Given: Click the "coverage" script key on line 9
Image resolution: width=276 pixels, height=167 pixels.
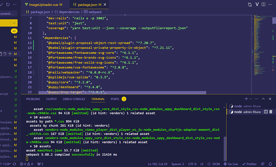Looking at the screenshot, I should pyautogui.click(x=56, y=28).
